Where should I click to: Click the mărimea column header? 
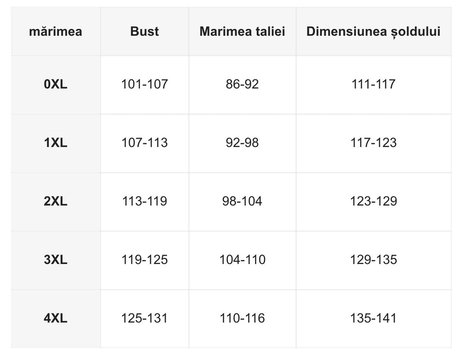point(56,32)
